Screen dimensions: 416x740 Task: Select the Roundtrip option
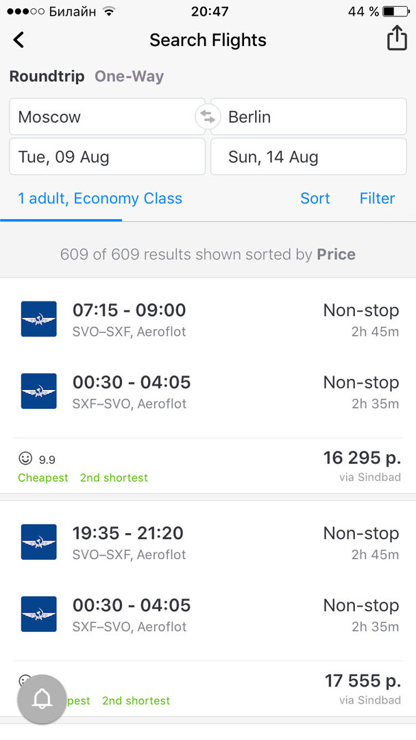47,76
